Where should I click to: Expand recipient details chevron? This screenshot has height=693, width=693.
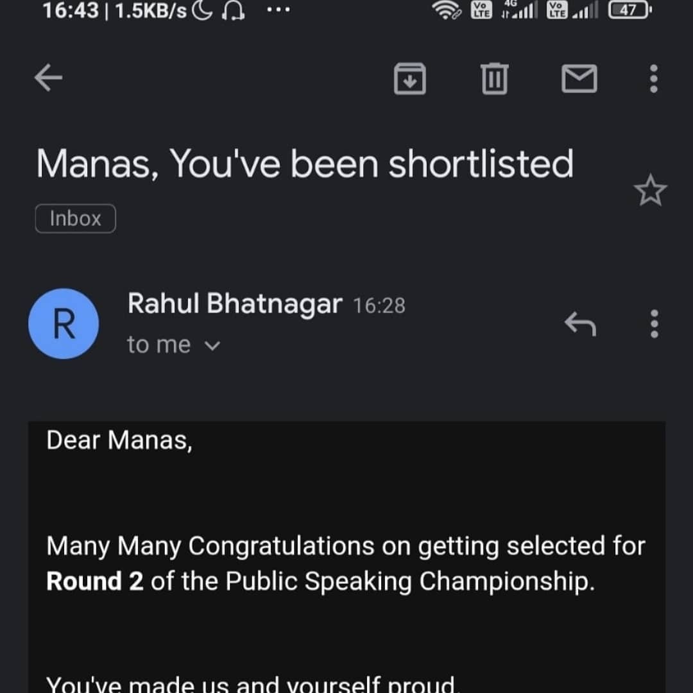tap(212, 346)
